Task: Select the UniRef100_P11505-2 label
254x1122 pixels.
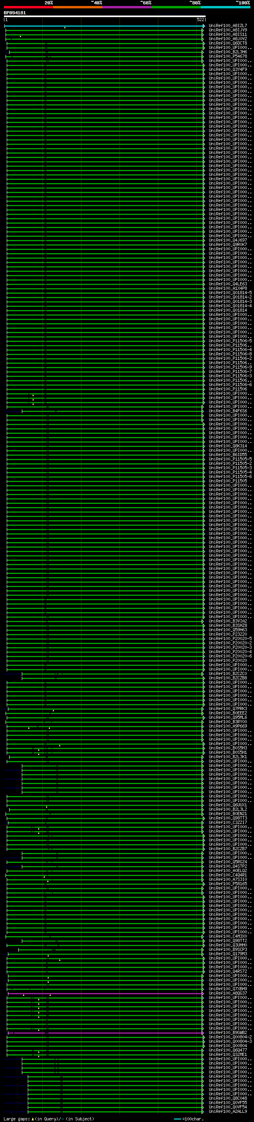Action: (230, 463)
